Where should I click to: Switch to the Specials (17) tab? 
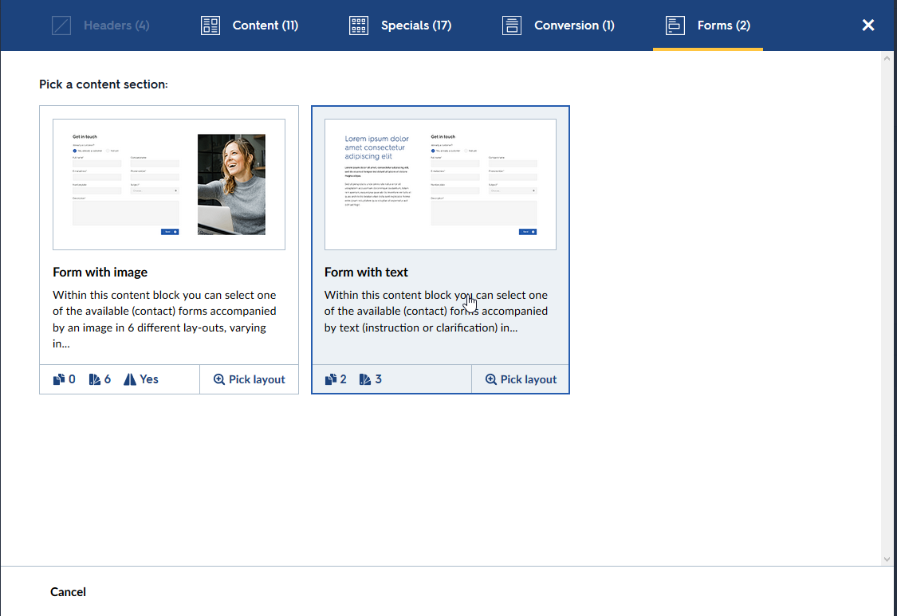click(400, 26)
